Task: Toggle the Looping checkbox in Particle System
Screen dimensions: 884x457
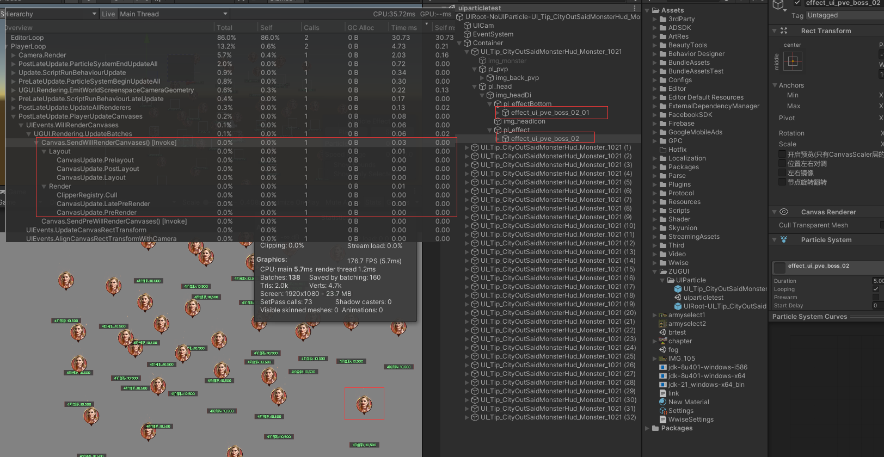Action: (x=876, y=289)
